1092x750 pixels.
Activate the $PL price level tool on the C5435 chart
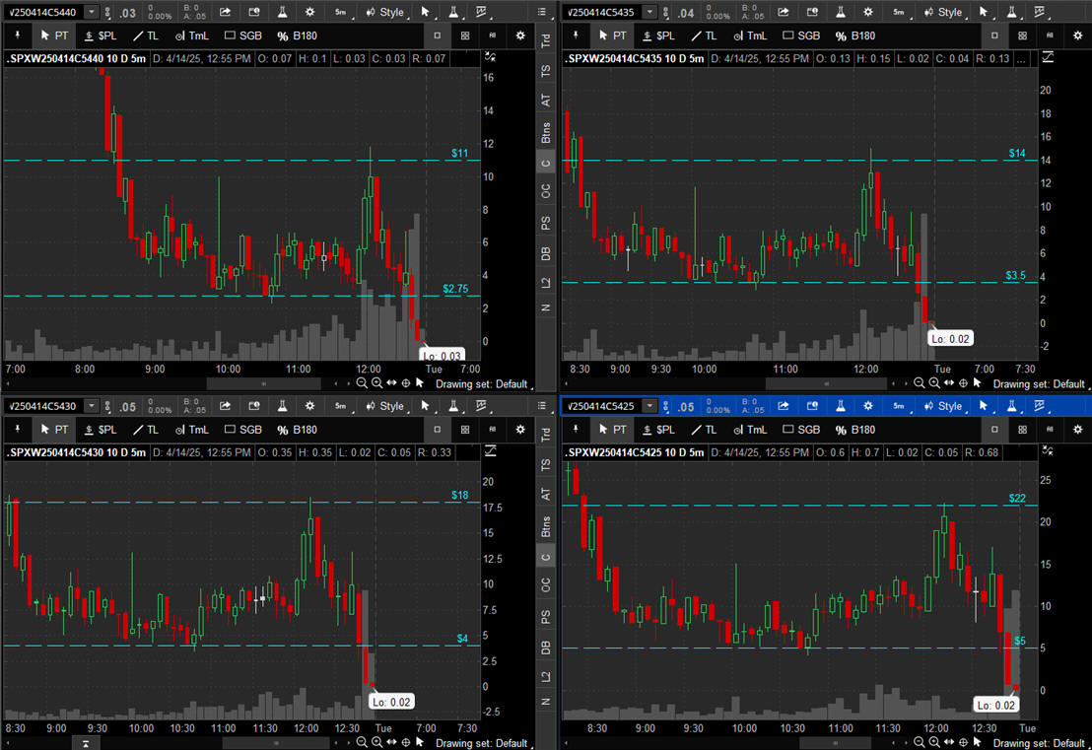(657, 35)
